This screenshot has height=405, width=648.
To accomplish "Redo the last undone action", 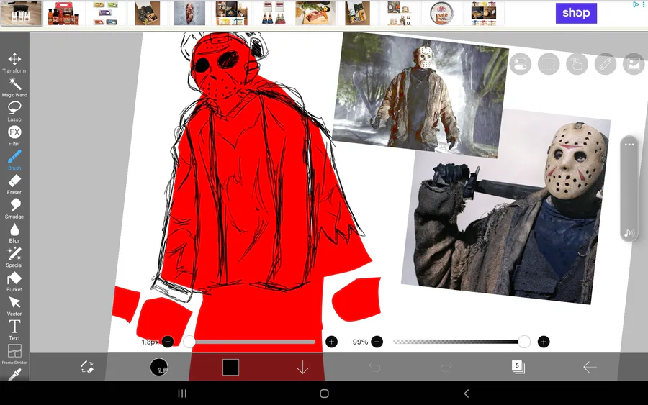I will (446, 367).
